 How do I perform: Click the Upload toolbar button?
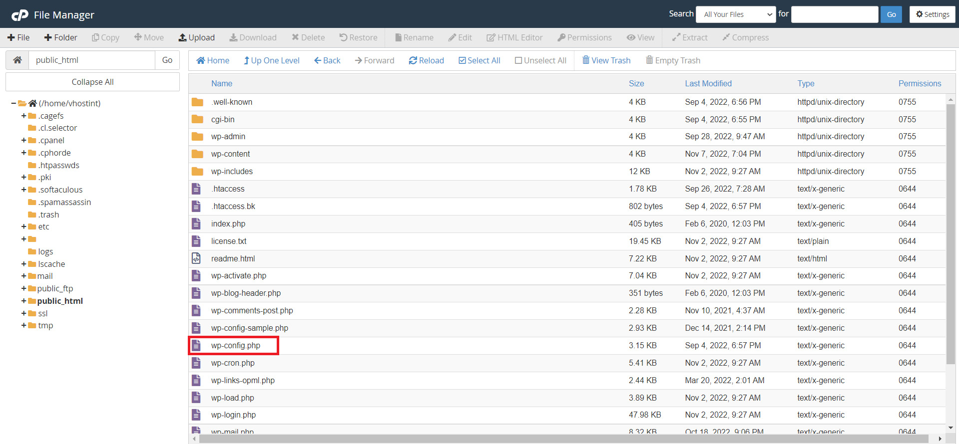click(197, 37)
